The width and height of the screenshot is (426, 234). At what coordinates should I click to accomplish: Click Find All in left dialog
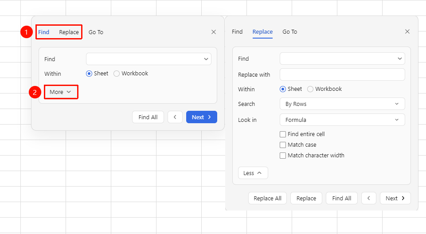(148, 117)
